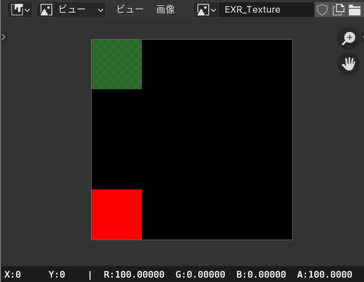364x282 pixels.
Task: Click the green checkered square in the image
Action: point(117,64)
